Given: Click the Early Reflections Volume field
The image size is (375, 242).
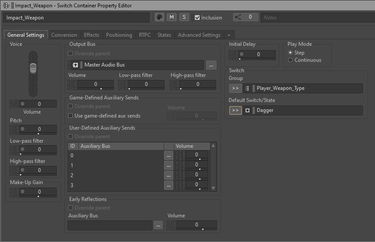Looking at the screenshot, I should click(x=197, y=225).
